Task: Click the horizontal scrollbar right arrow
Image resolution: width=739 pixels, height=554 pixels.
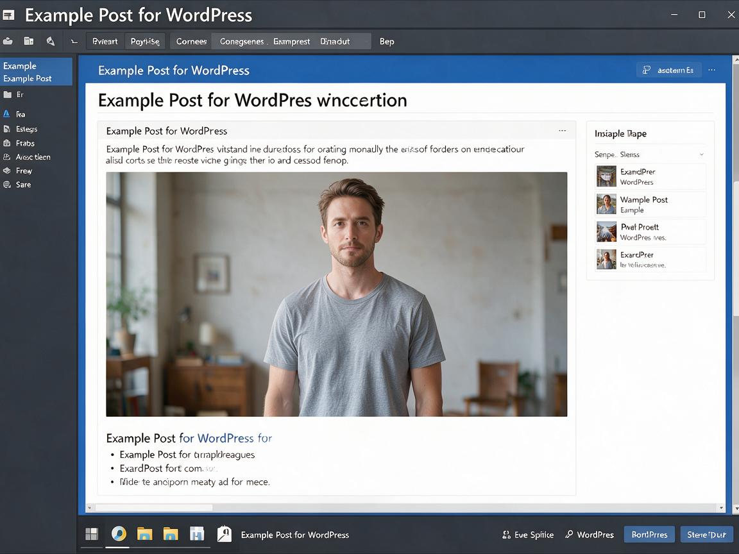Action: 721,508
